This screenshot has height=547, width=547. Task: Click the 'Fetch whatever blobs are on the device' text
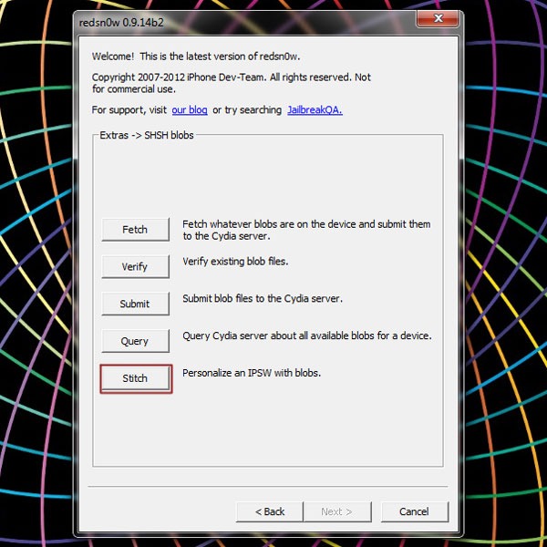click(x=306, y=230)
